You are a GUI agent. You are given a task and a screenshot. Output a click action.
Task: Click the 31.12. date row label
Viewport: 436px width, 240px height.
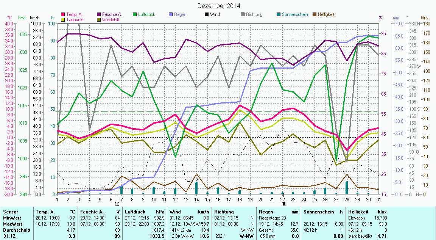10,236
